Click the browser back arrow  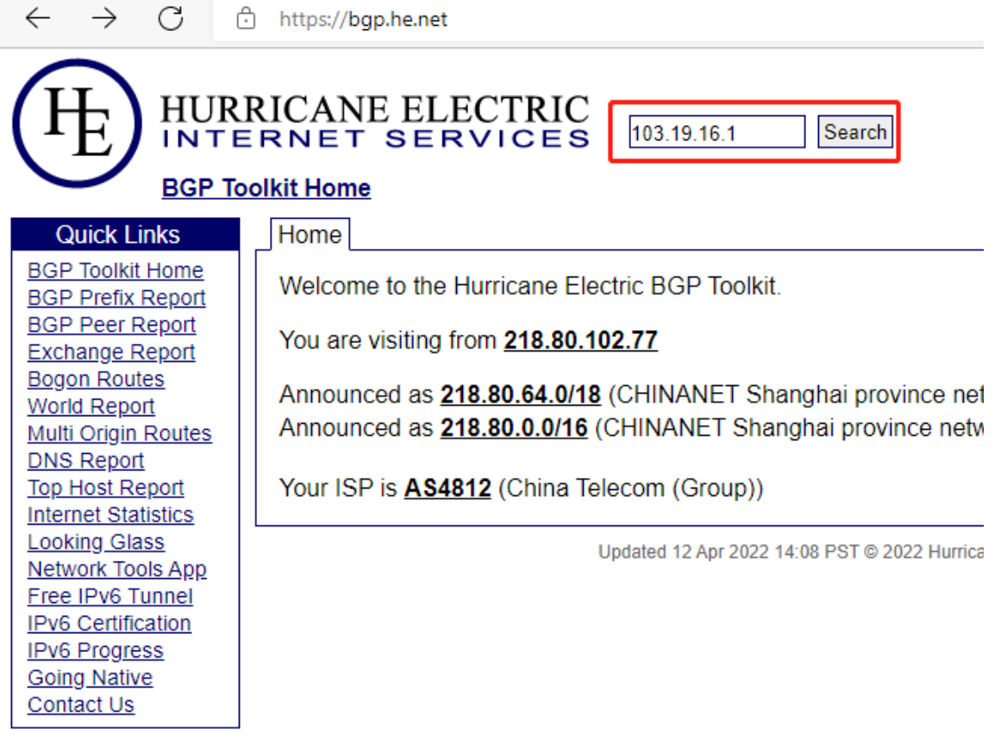[38, 19]
